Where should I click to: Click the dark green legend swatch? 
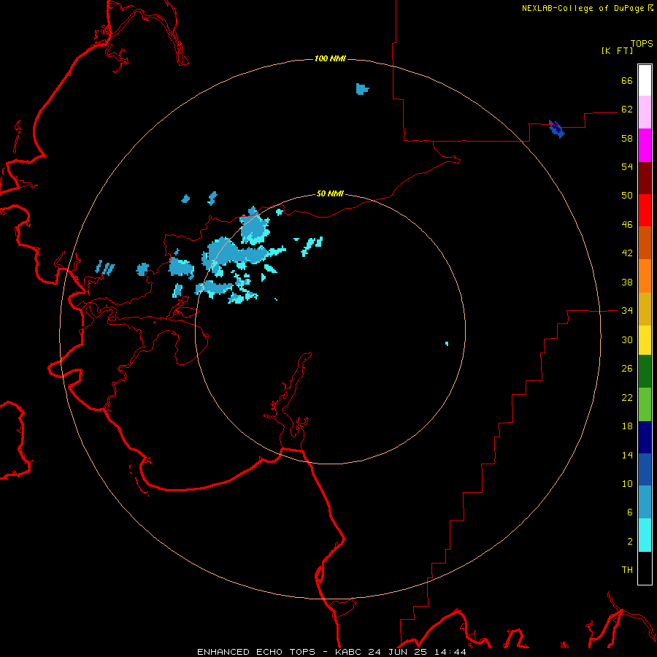[x=645, y=372]
